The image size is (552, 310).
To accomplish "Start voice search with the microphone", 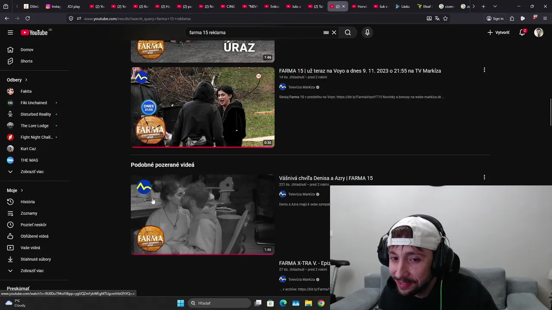I will [367, 32].
